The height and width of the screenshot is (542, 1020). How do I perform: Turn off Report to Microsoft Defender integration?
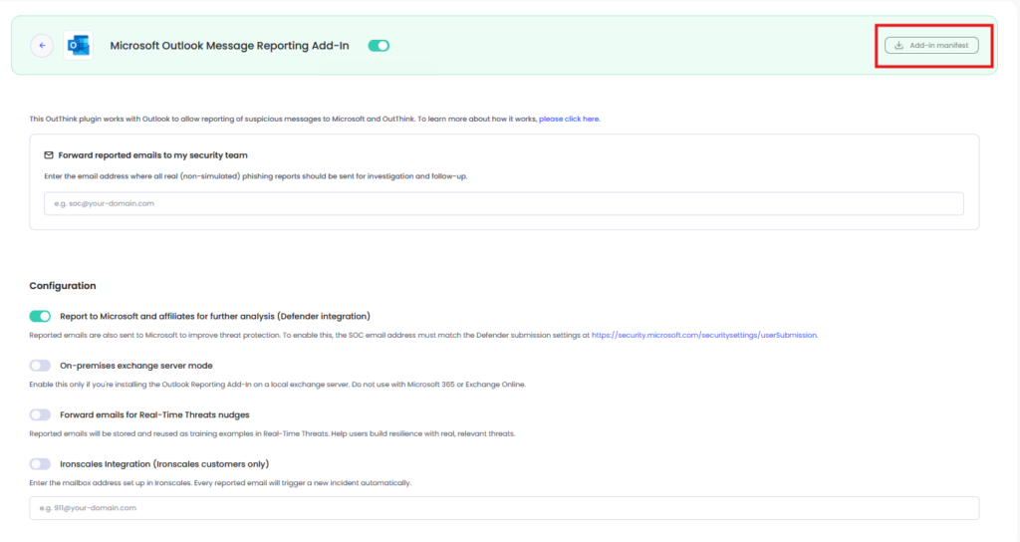click(40, 316)
